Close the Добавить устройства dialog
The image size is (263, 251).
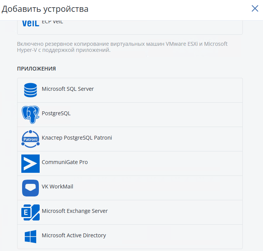point(255,8)
